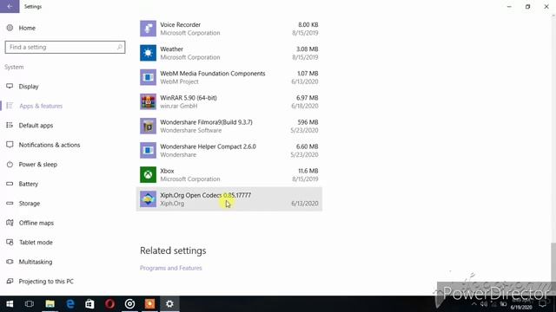Screen dimensions: 556x312
Task: Click the Settings back arrow button
Action: (x=10, y=6)
